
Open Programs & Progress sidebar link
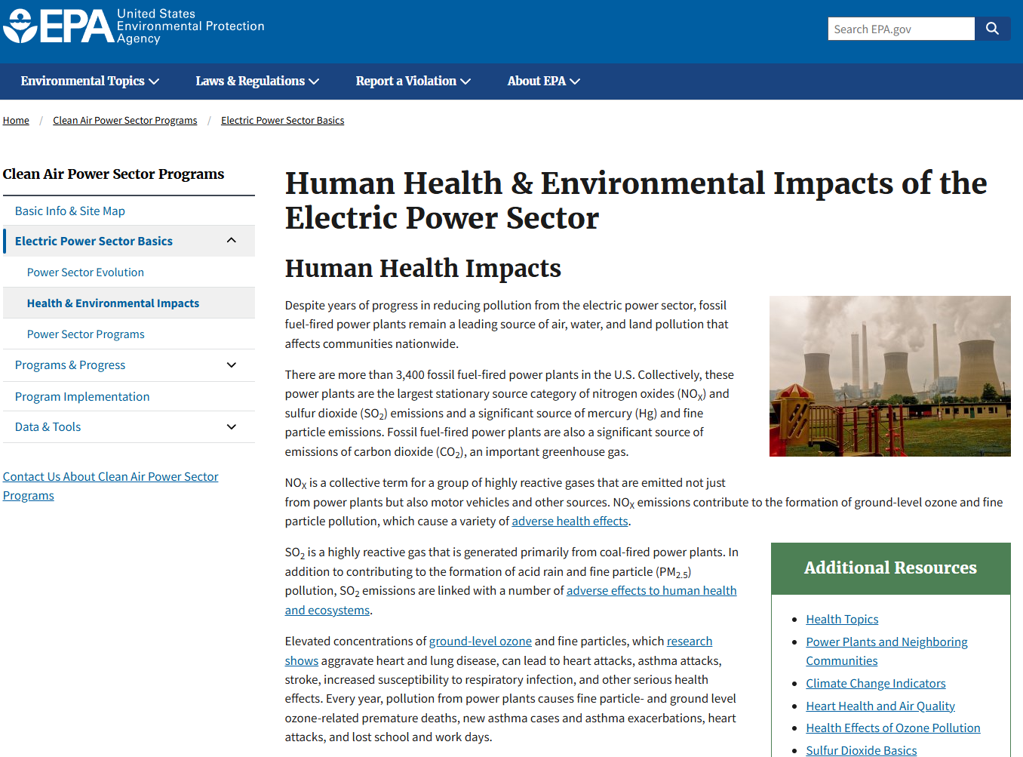click(x=70, y=365)
